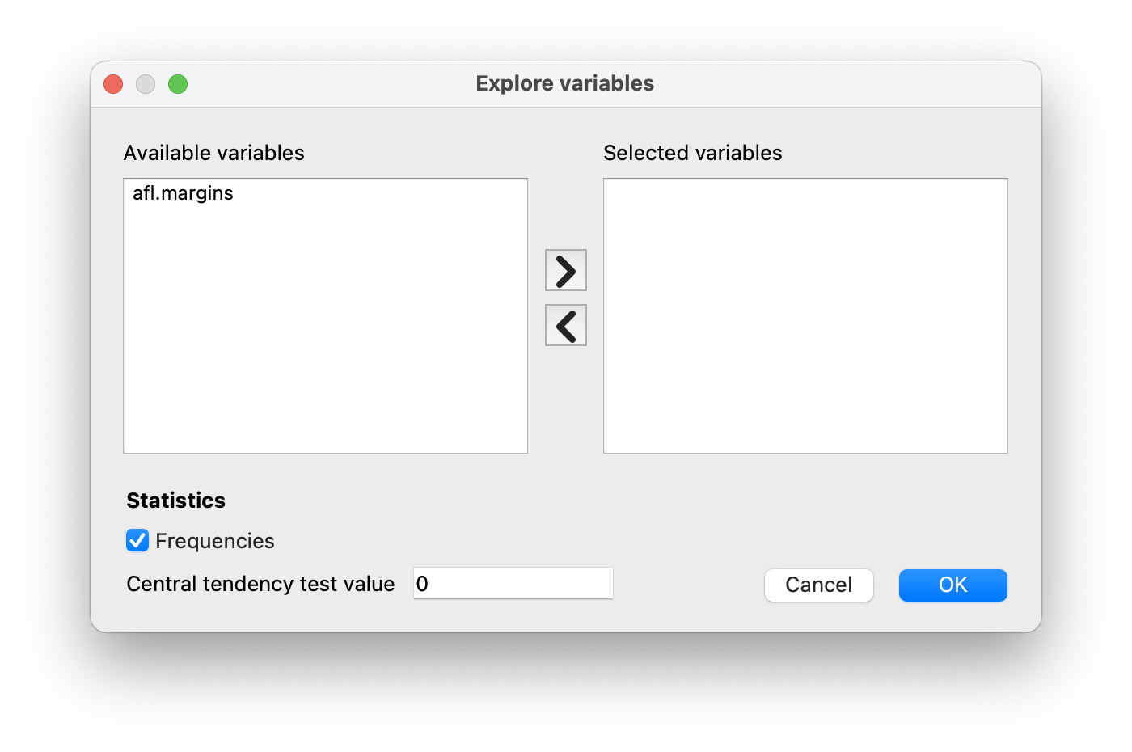The height and width of the screenshot is (752, 1132).
Task: Click the green zoom traffic light
Action: [x=177, y=83]
